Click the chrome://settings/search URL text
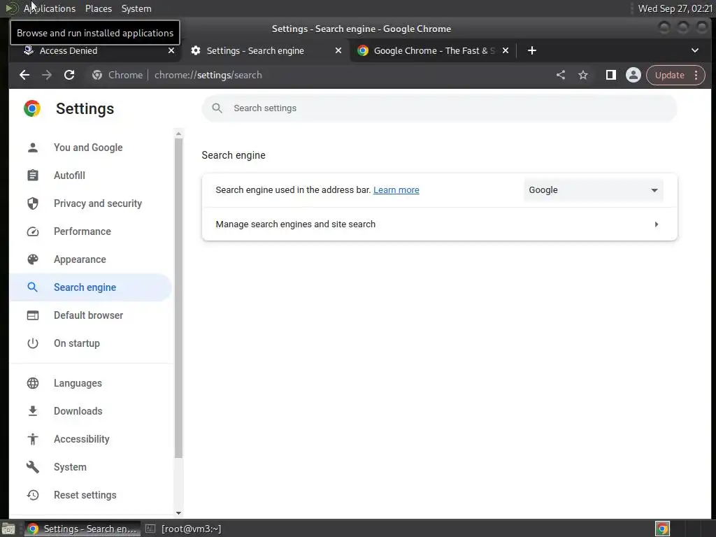 pos(208,76)
